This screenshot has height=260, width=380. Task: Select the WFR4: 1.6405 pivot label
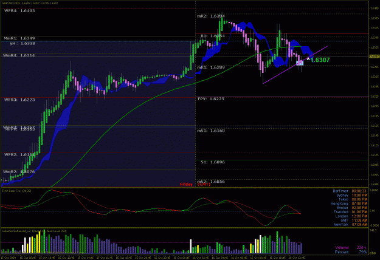(x=19, y=11)
